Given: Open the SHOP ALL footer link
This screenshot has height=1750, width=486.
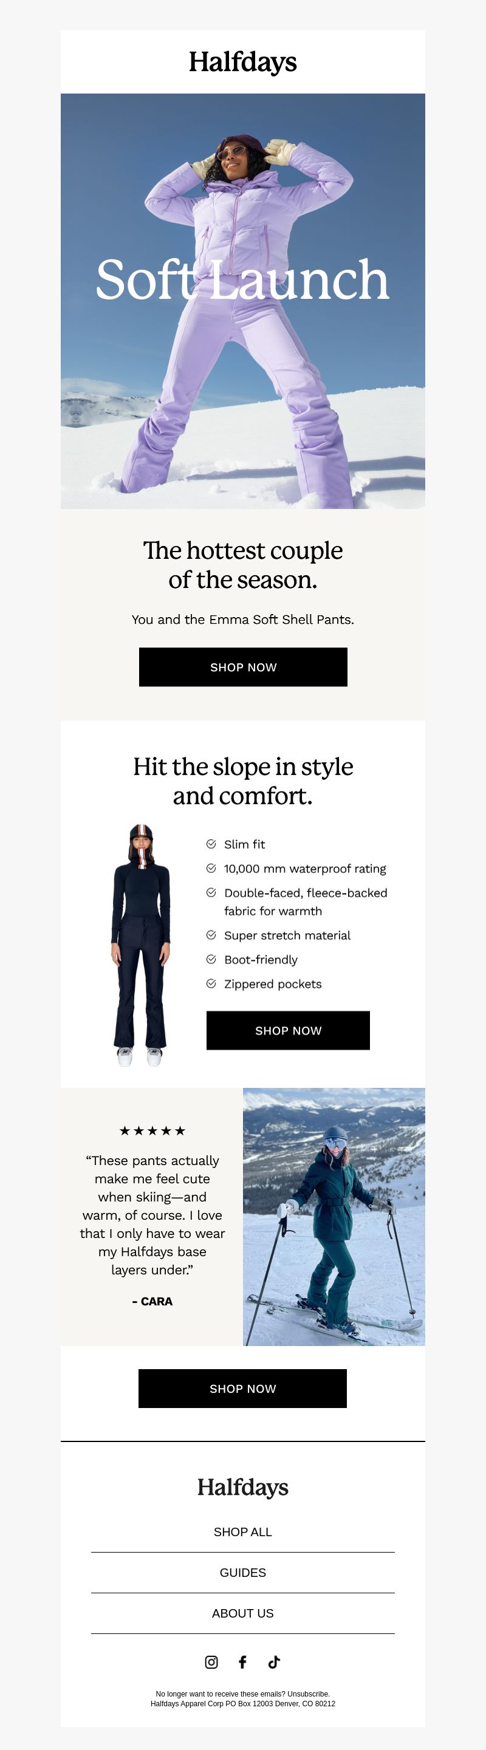Looking at the screenshot, I should click(242, 1532).
